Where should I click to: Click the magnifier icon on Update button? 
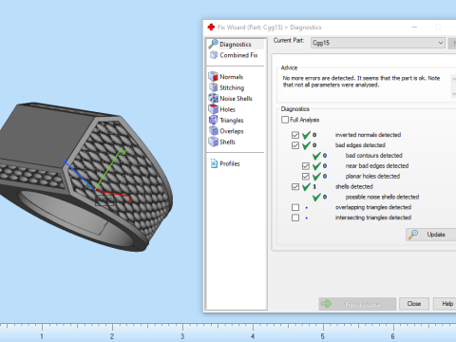tap(413, 235)
